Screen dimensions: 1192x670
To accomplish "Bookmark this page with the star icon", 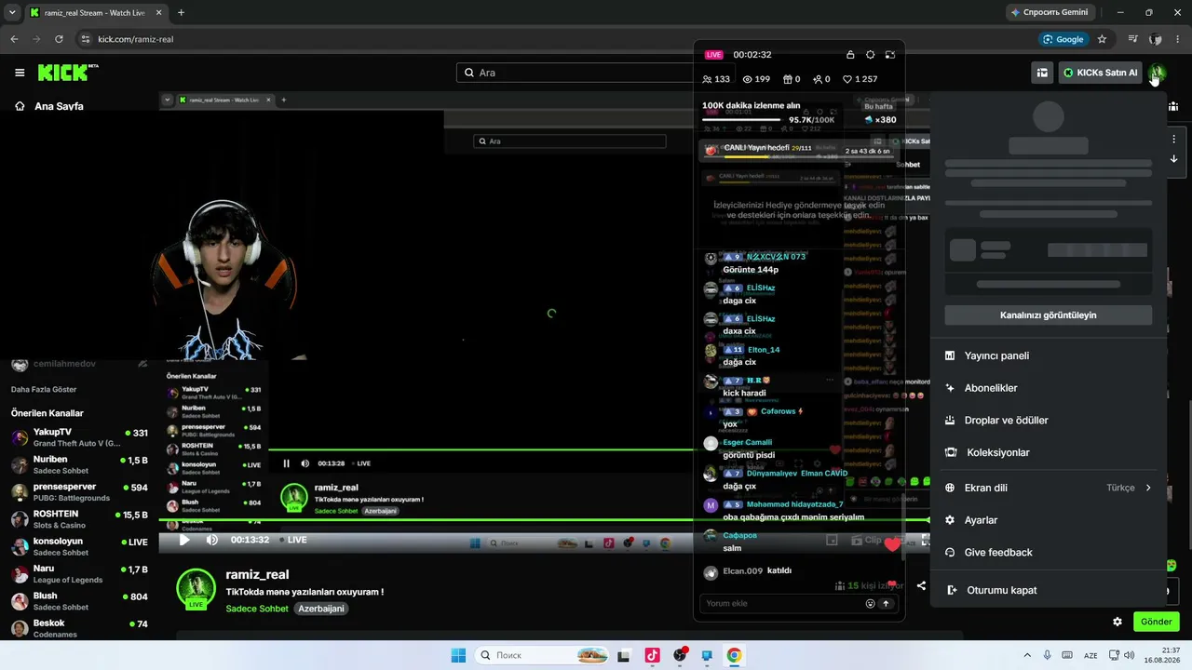I will click(1102, 39).
